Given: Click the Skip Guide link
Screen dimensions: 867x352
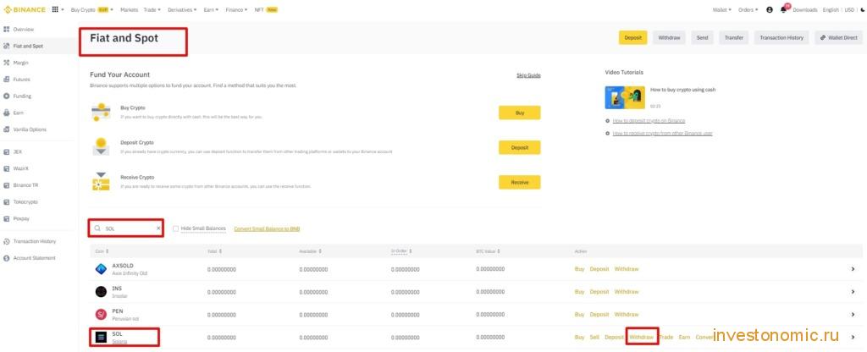Looking at the screenshot, I should tap(528, 75).
